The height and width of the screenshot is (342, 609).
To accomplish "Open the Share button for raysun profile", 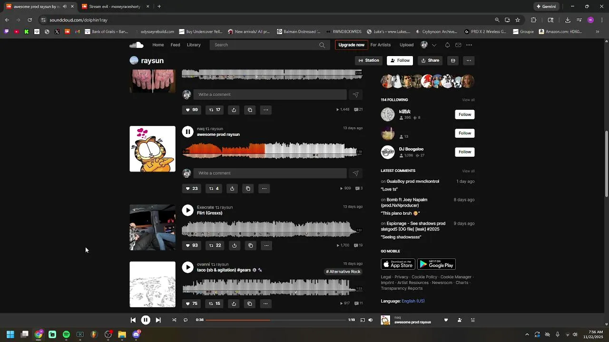I will pos(430,60).
